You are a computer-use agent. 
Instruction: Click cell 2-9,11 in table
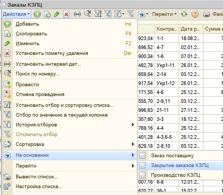[x=167, y=101]
